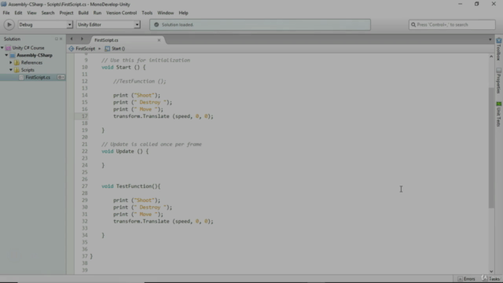Click the transform.Translate call on line 32
This screenshot has width=503, height=283.
(163, 222)
